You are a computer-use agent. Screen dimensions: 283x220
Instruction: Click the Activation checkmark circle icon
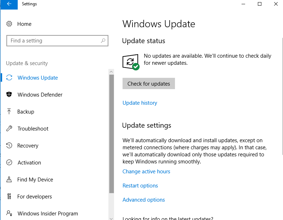(9, 162)
